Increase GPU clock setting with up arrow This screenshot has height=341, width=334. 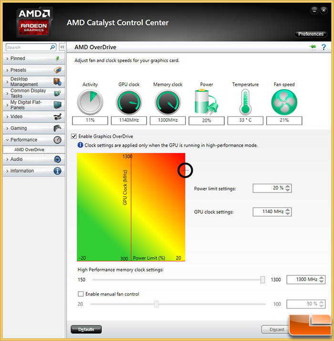click(x=288, y=210)
